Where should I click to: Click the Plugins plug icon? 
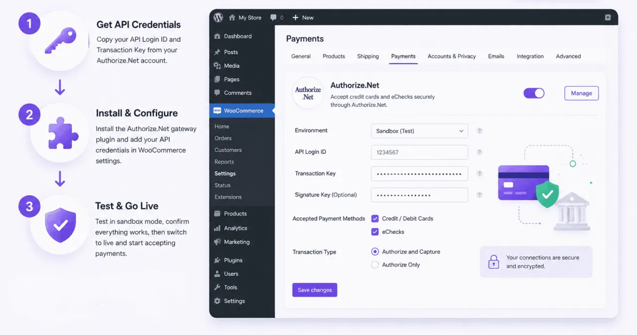217,260
